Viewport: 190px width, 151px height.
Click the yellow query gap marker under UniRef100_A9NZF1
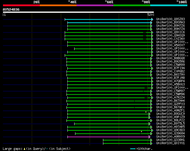click(146, 112)
